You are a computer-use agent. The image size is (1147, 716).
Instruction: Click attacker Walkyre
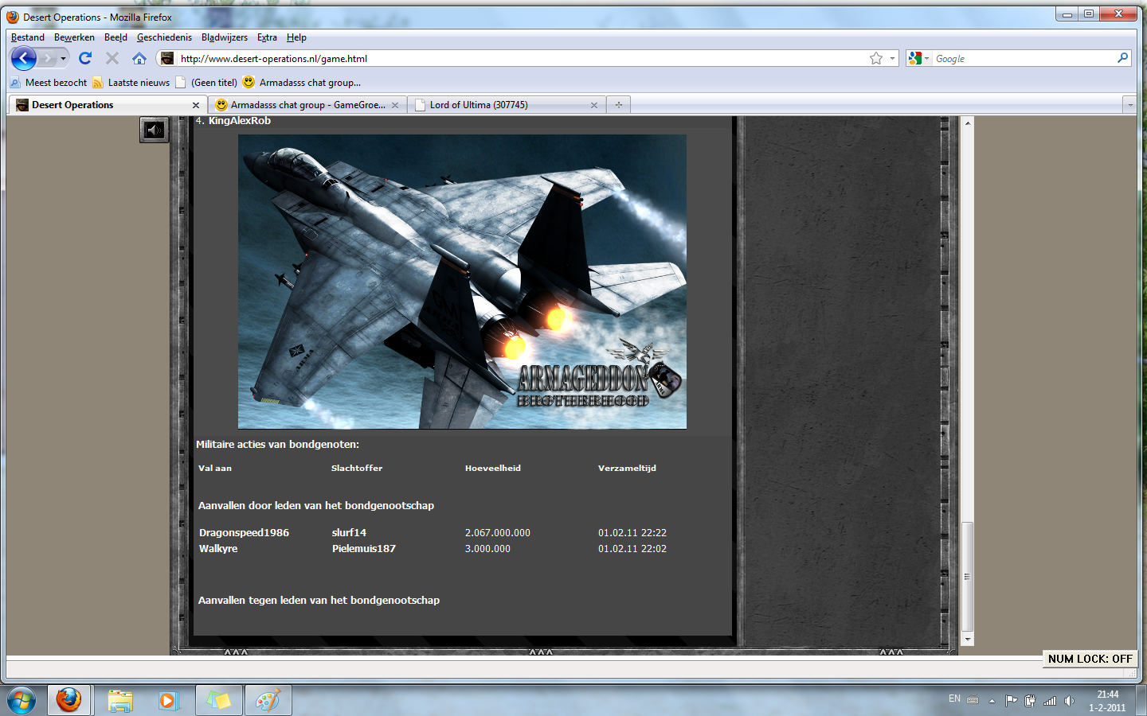point(218,549)
